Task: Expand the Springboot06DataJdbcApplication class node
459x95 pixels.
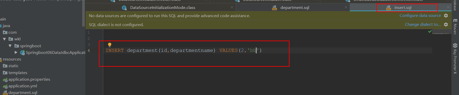Action: point(16,52)
